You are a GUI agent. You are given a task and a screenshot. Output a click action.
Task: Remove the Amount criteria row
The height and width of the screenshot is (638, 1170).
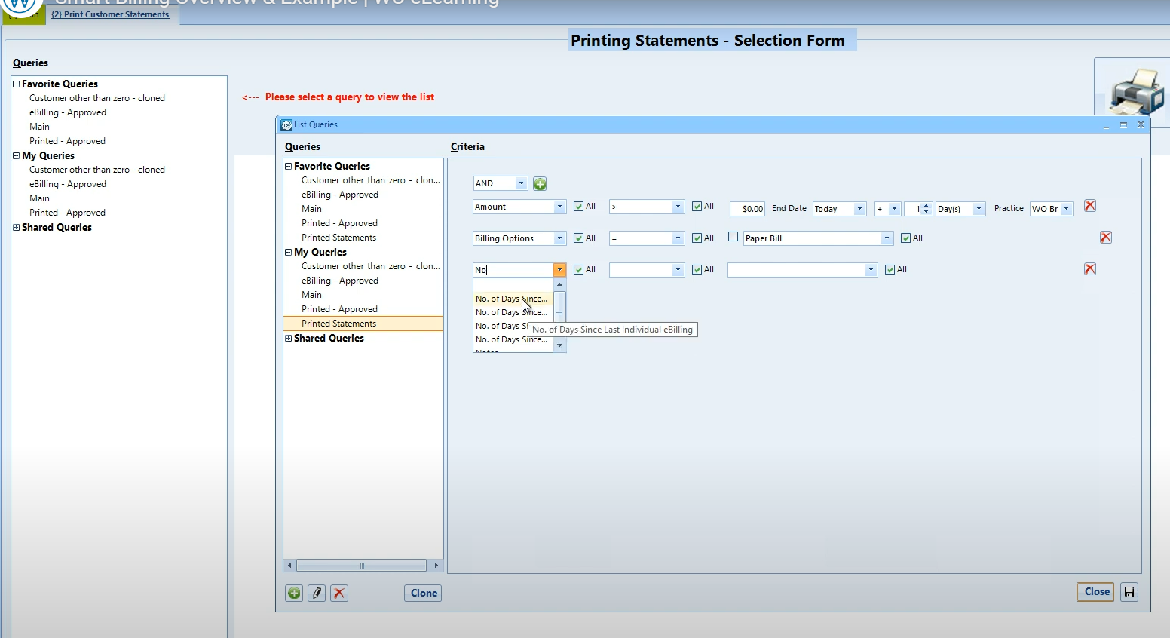[1089, 206]
